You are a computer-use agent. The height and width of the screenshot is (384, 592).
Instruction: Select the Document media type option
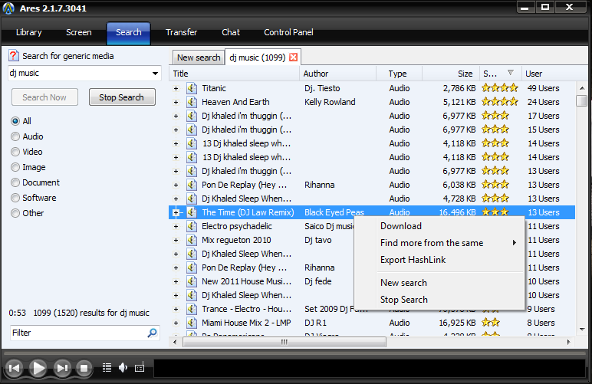[x=15, y=182]
